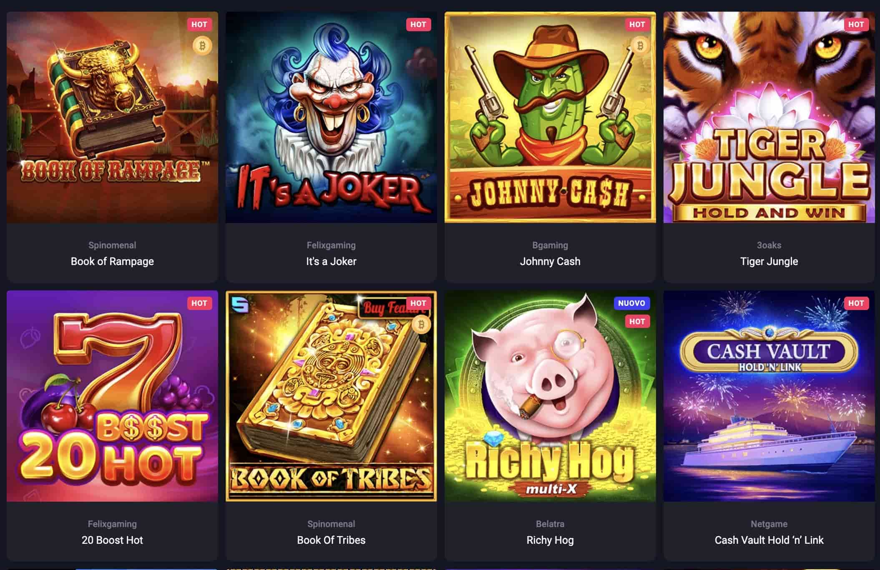The height and width of the screenshot is (570, 880).
Task: Click the HOT badge on 20 Boost Hot
Action: 199,303
